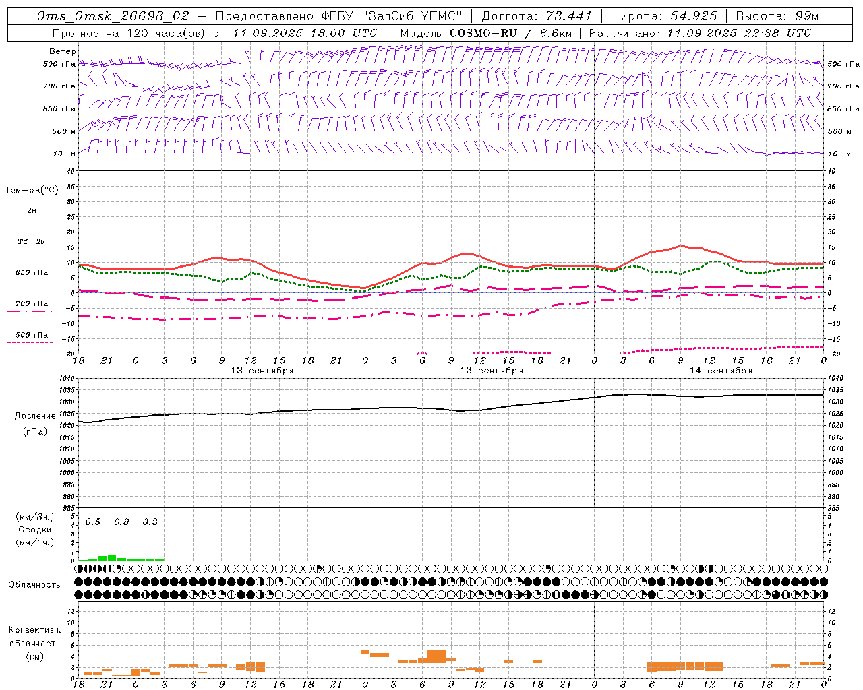Click the Модель COSMO-RU / 6.6км label
The height and width of the screenshot is (690, 863).
point(485,33)
